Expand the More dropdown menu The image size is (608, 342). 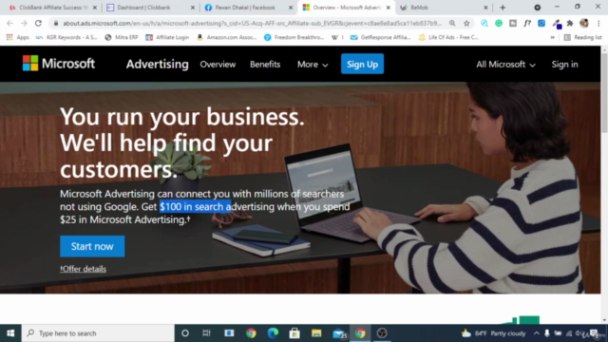[x=313, y=65]
